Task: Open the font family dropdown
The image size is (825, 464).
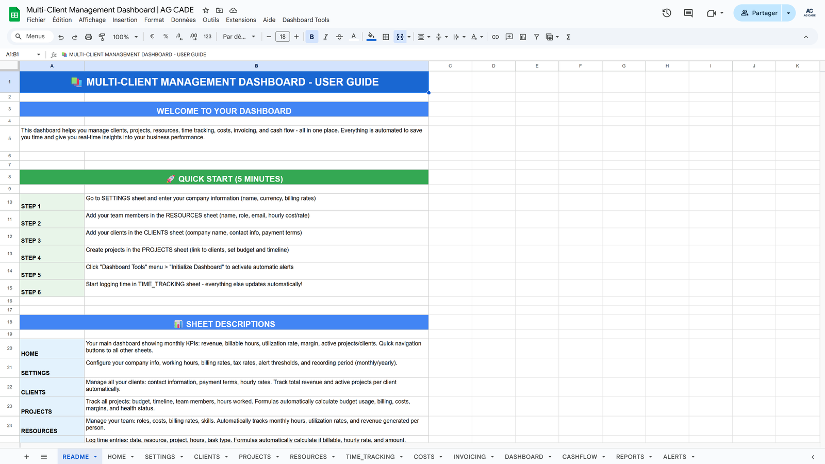Action: click(239, 37)
